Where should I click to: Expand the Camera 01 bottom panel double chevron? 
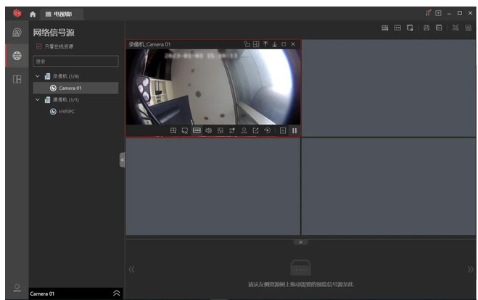117,293
